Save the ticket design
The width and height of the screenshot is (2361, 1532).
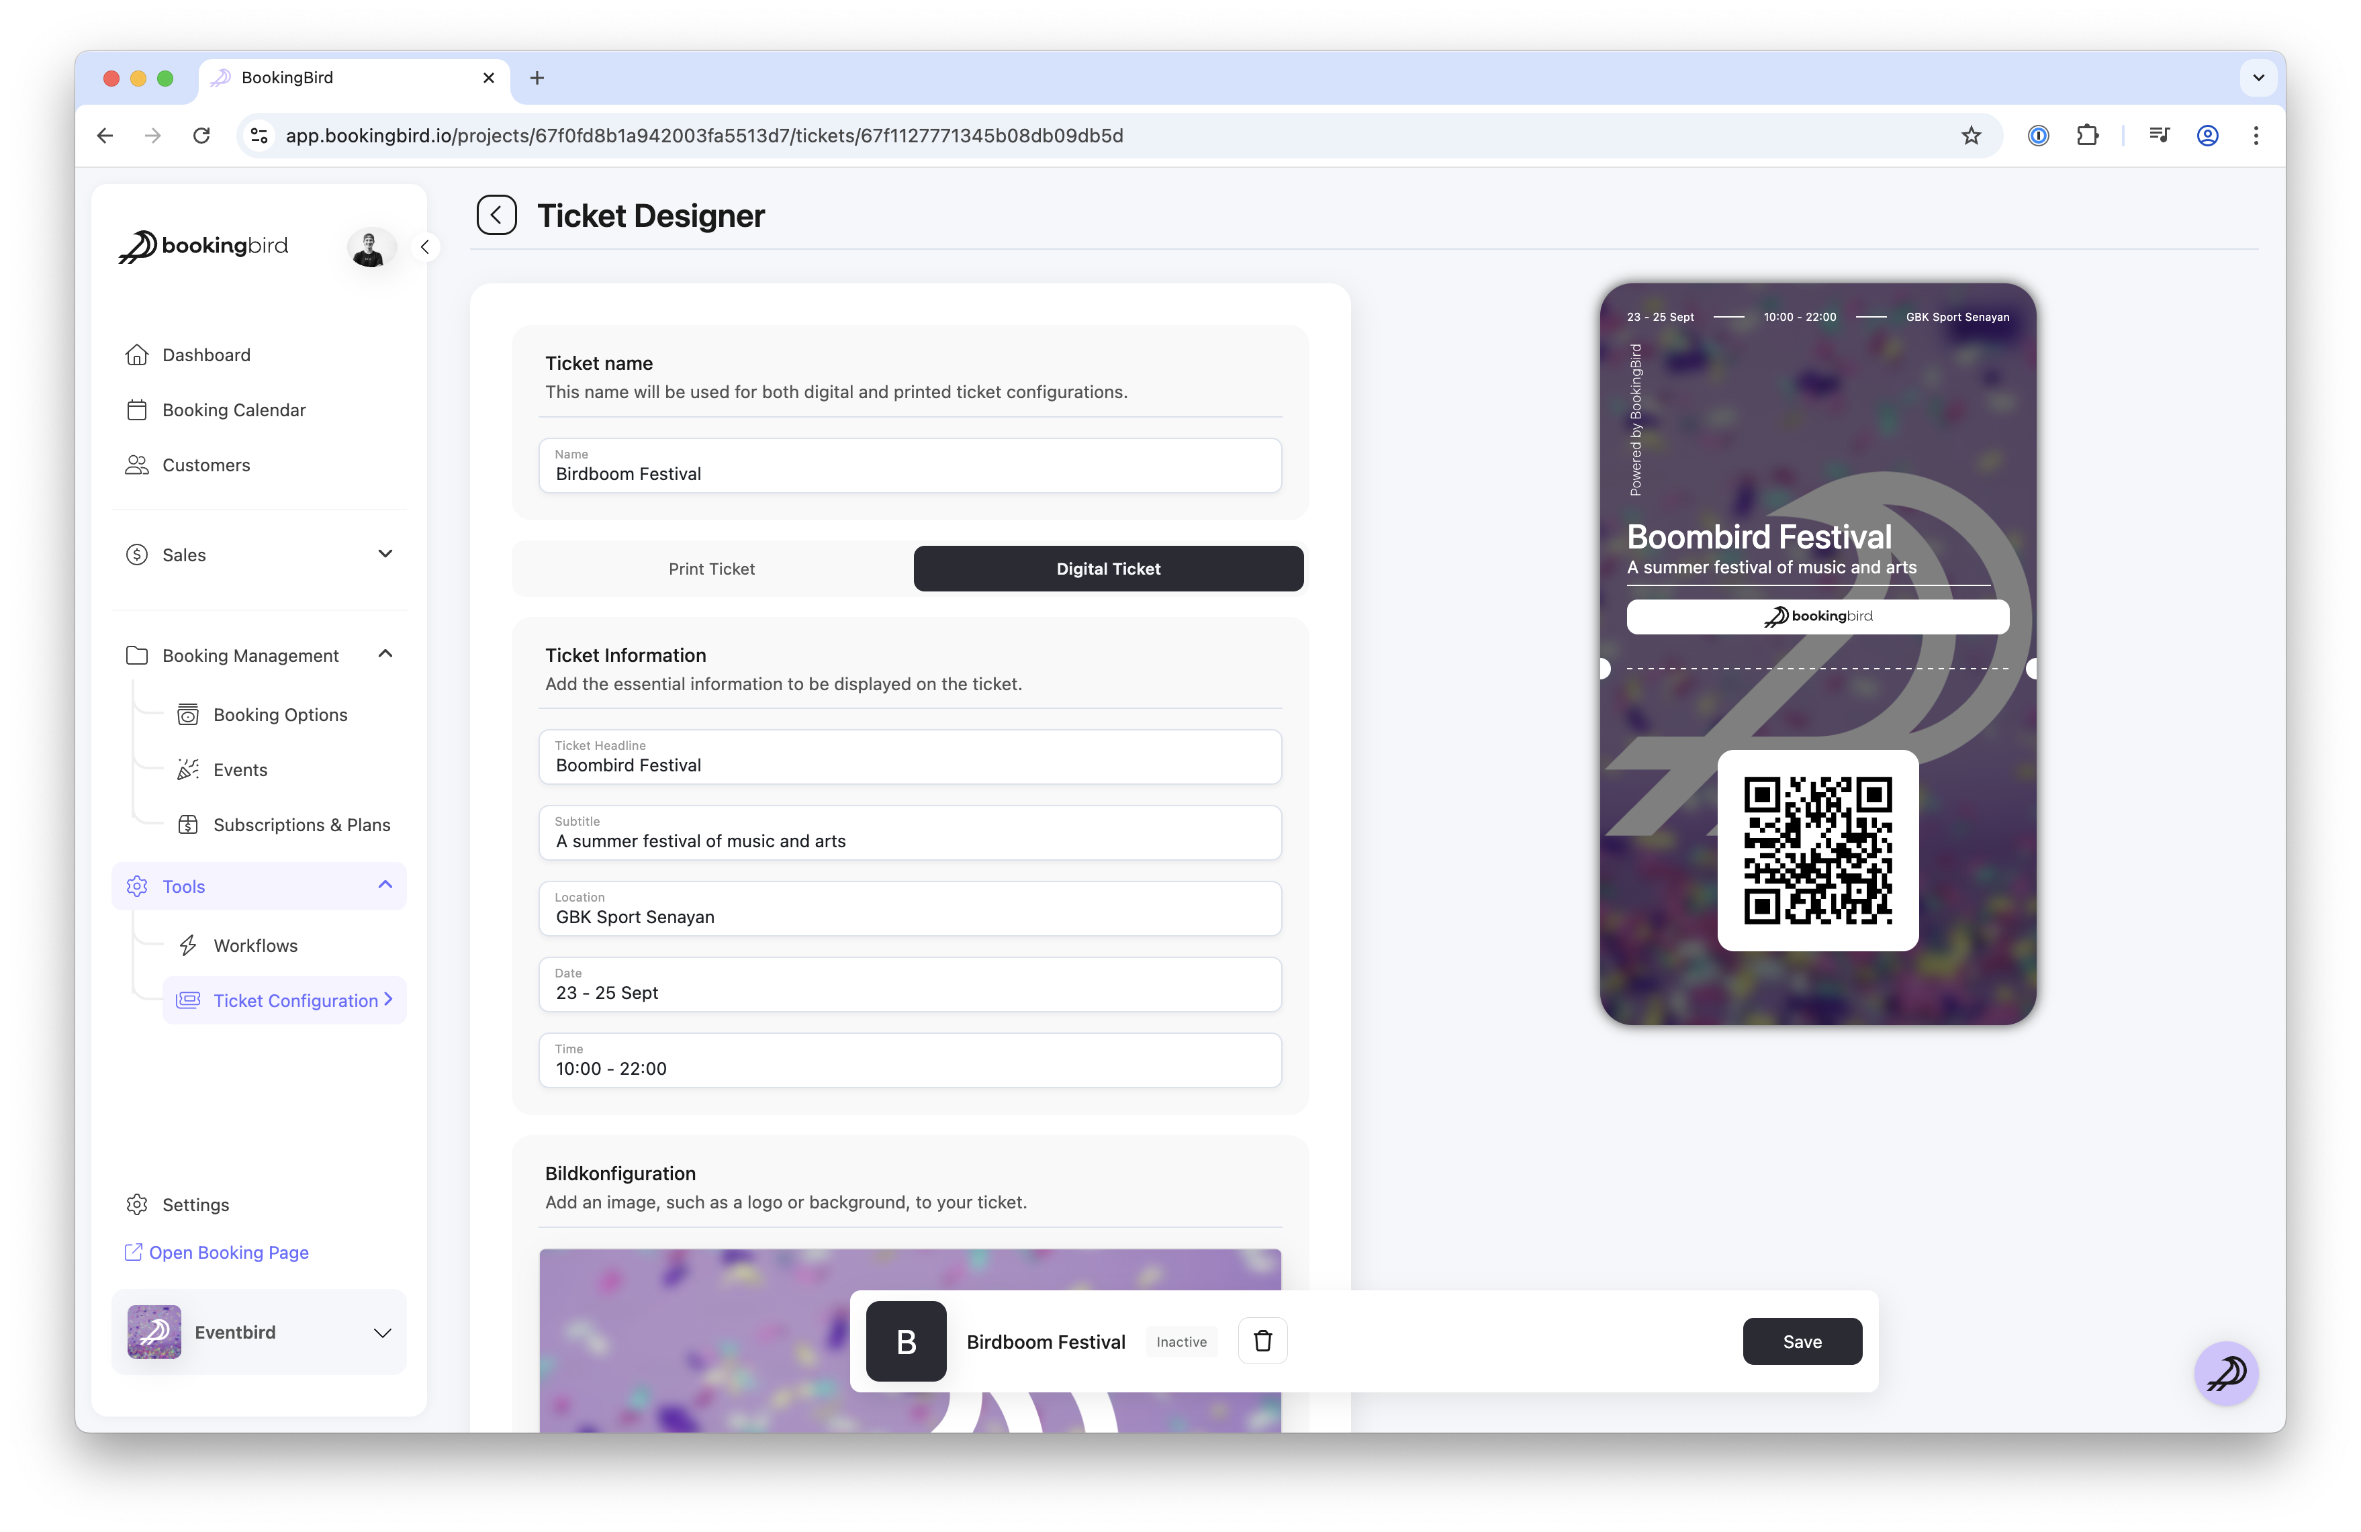tap(1802, 1341)
